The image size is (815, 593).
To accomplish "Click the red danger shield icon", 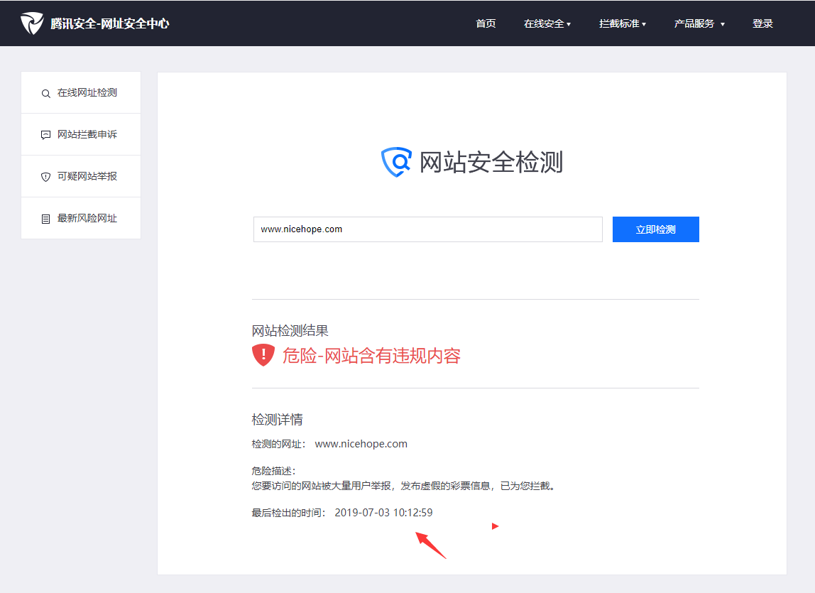I will 263,355.
